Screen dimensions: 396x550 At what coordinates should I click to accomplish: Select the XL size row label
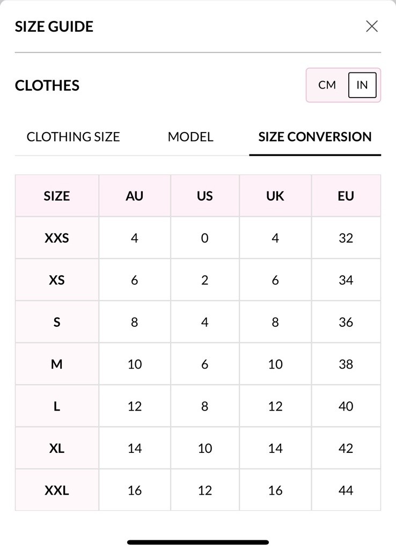(x=57, y=448)
